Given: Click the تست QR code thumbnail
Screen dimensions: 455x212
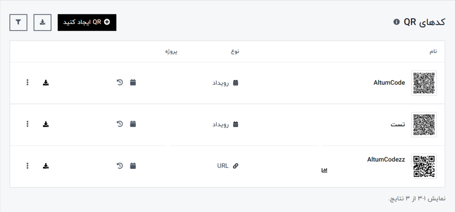Looking at the screenshot, I should 424,124.
